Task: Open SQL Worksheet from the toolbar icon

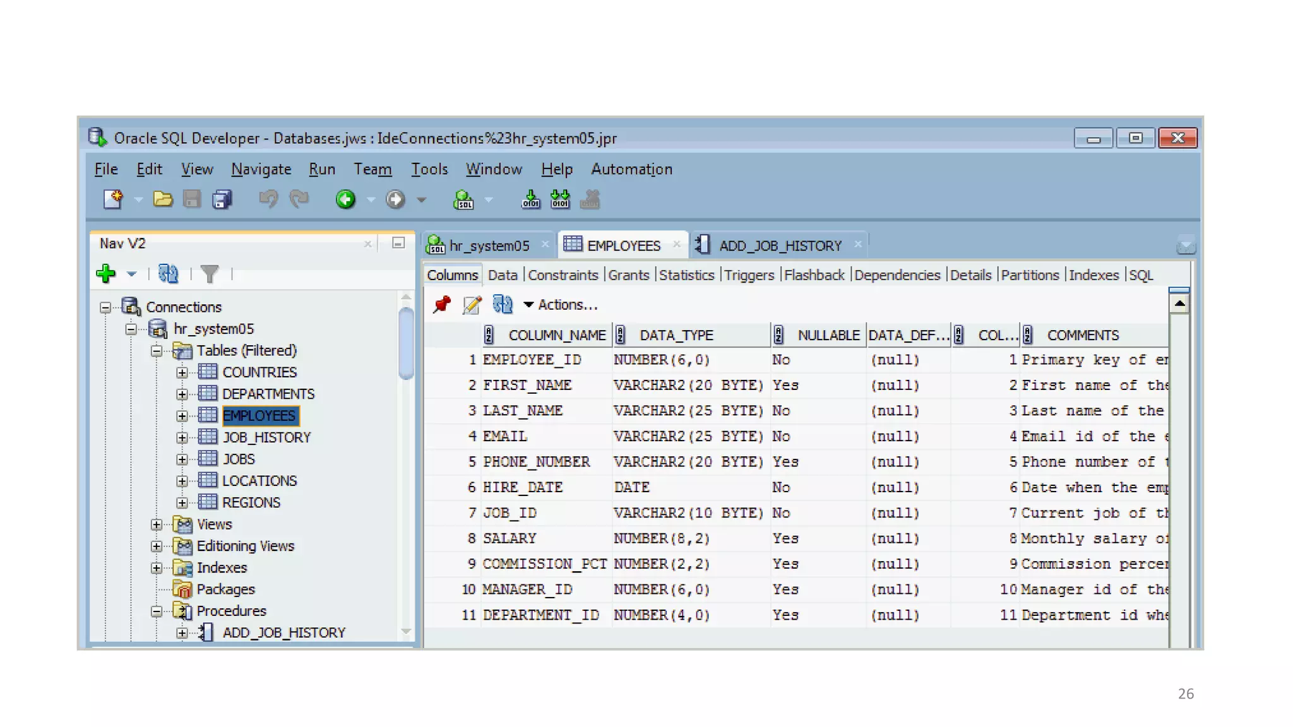Action: click(463, 200)
